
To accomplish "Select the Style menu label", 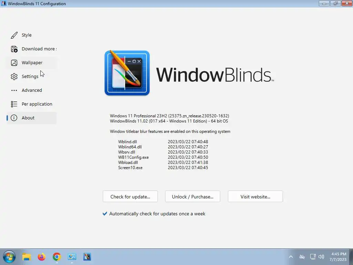I will tap(27, 35).
